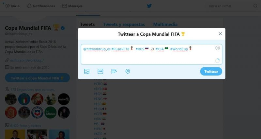The width and height of the screenshot is (261, 139).
Task: Click in the tweet compose text box
Action: 151,54
